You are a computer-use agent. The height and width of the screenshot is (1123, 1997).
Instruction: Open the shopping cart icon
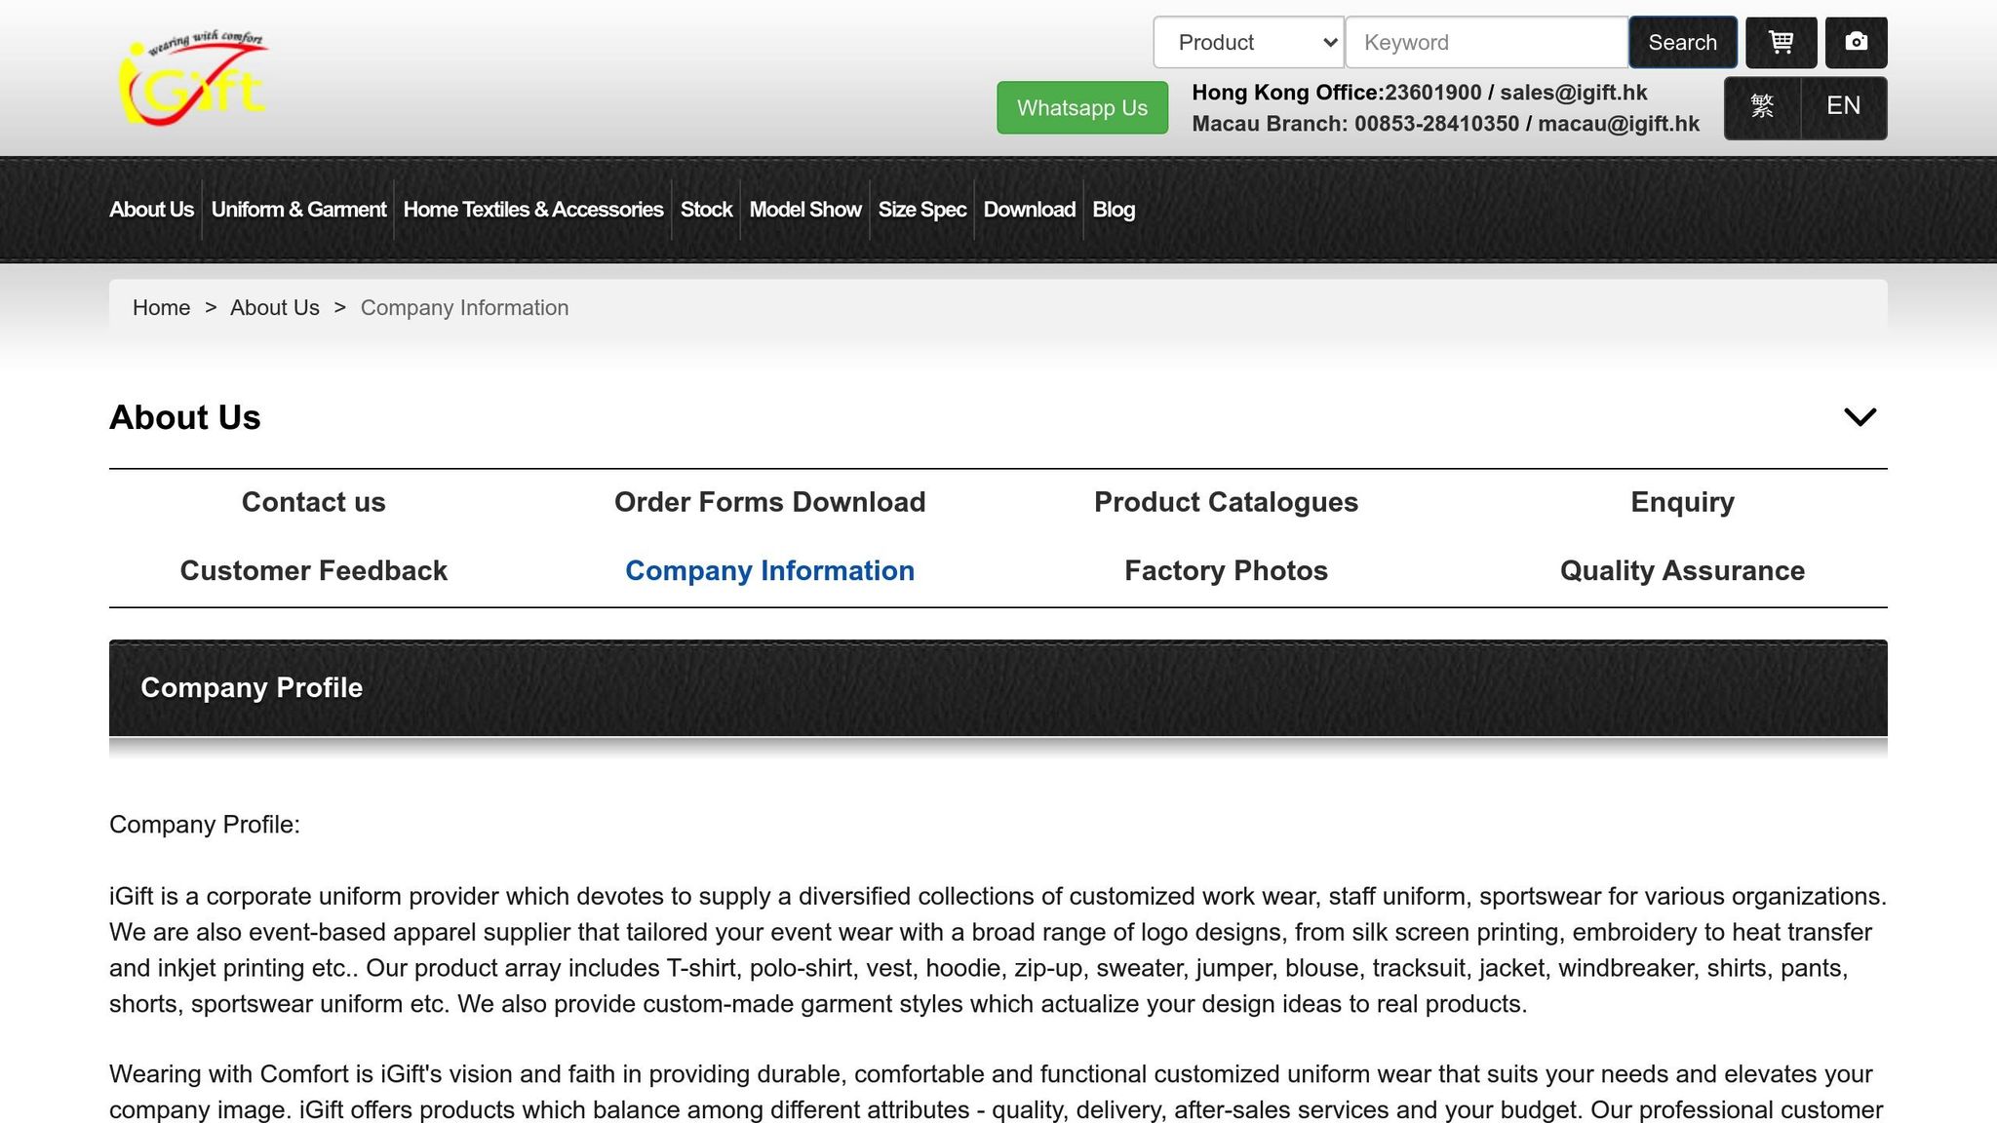1781,43
